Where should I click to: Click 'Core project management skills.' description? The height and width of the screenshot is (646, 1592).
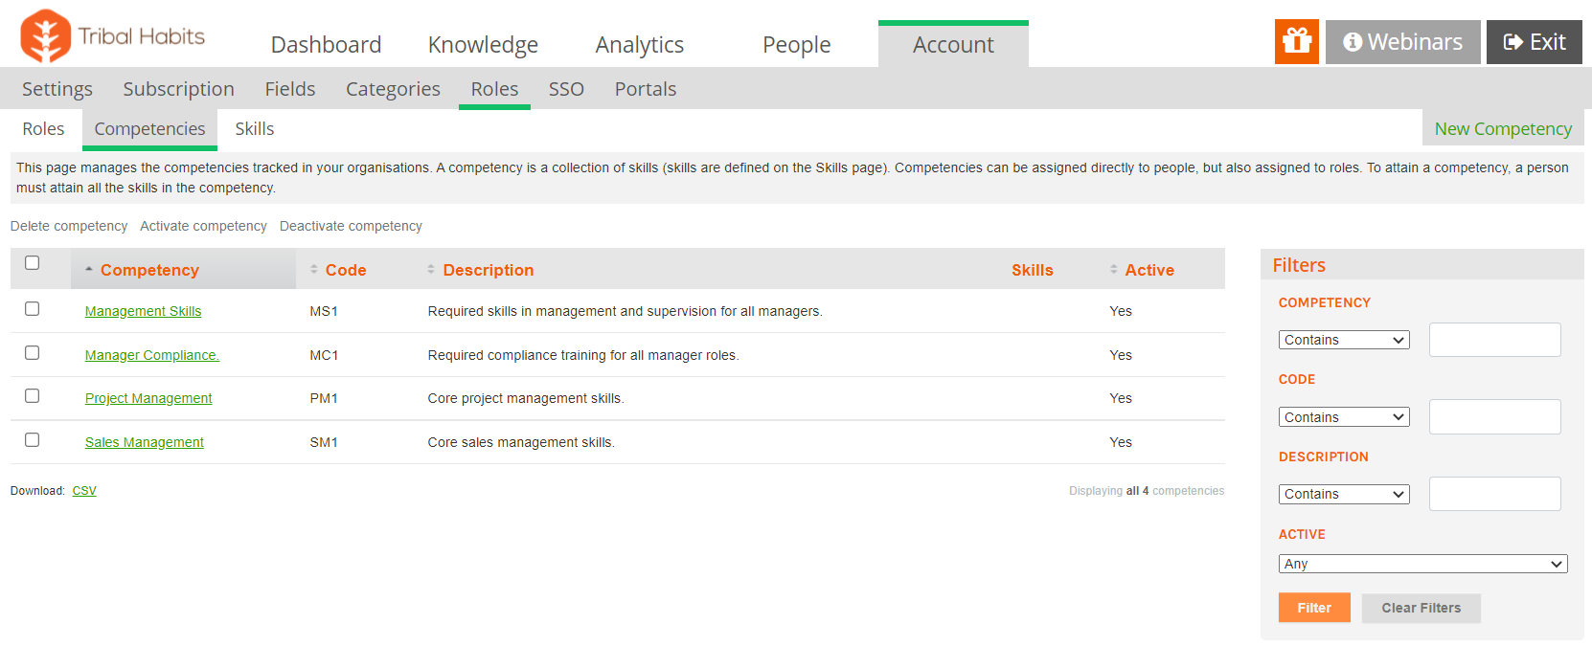[x=526, y=398]
